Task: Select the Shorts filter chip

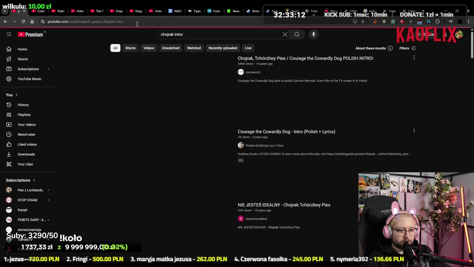Action: [130, 48]
